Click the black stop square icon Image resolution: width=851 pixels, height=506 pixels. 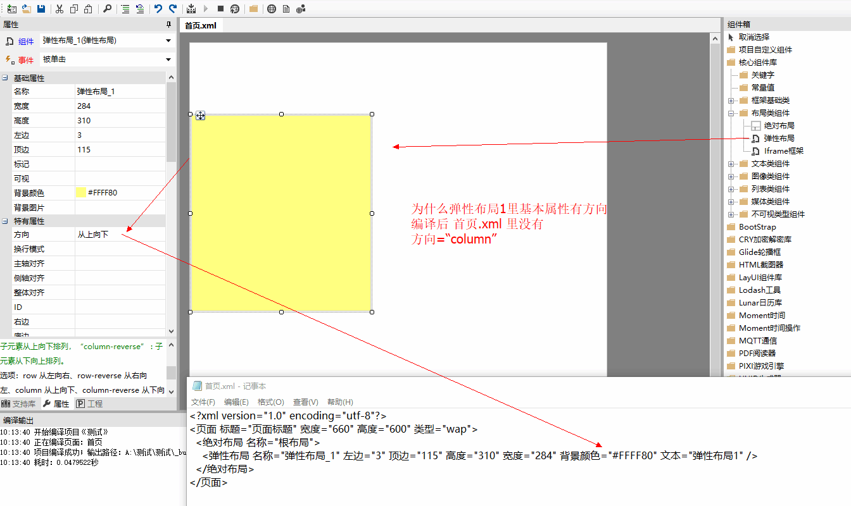(x=220, y=9)
